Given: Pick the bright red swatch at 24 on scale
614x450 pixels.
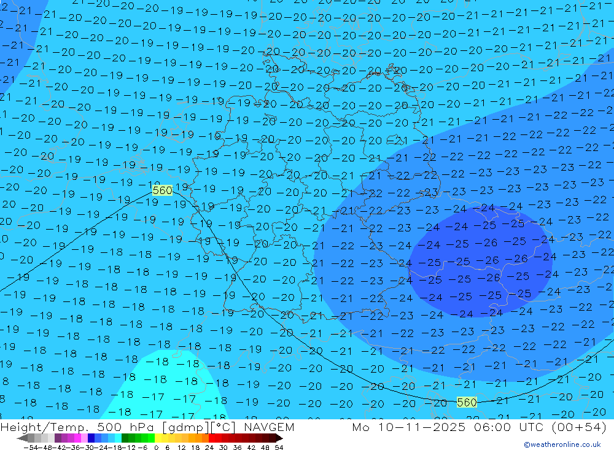Looking at the screenshot, I should [212, 438].
